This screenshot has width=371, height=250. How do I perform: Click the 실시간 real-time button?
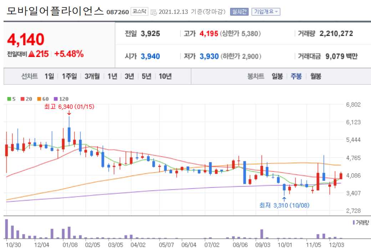(x=238, y=11)
